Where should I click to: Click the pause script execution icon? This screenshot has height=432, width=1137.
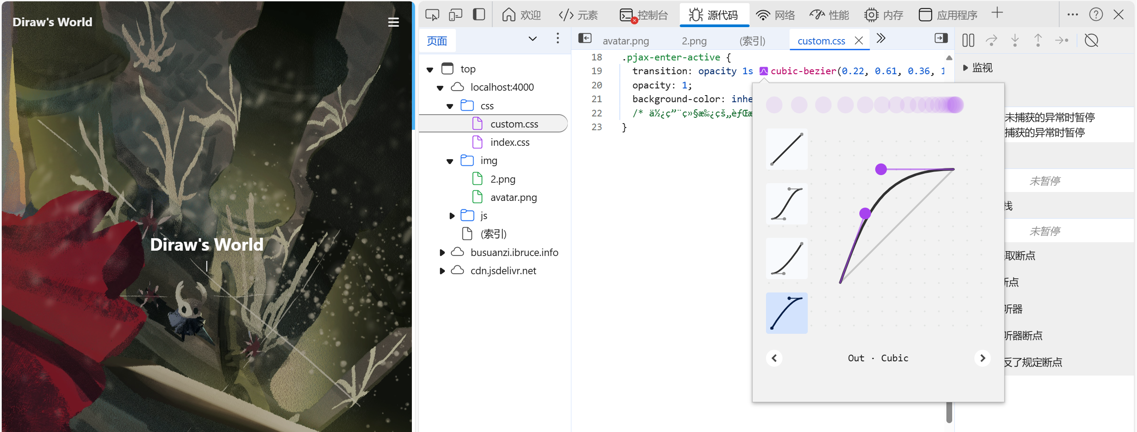click(x=968, y=40)
